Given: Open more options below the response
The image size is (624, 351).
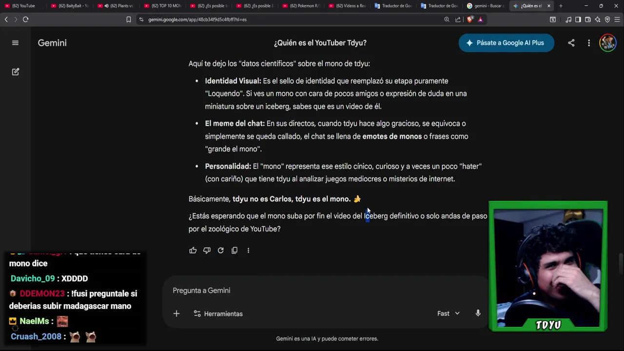Looking at the screenshot, I should pyautogui.click(x=248, y=250).
